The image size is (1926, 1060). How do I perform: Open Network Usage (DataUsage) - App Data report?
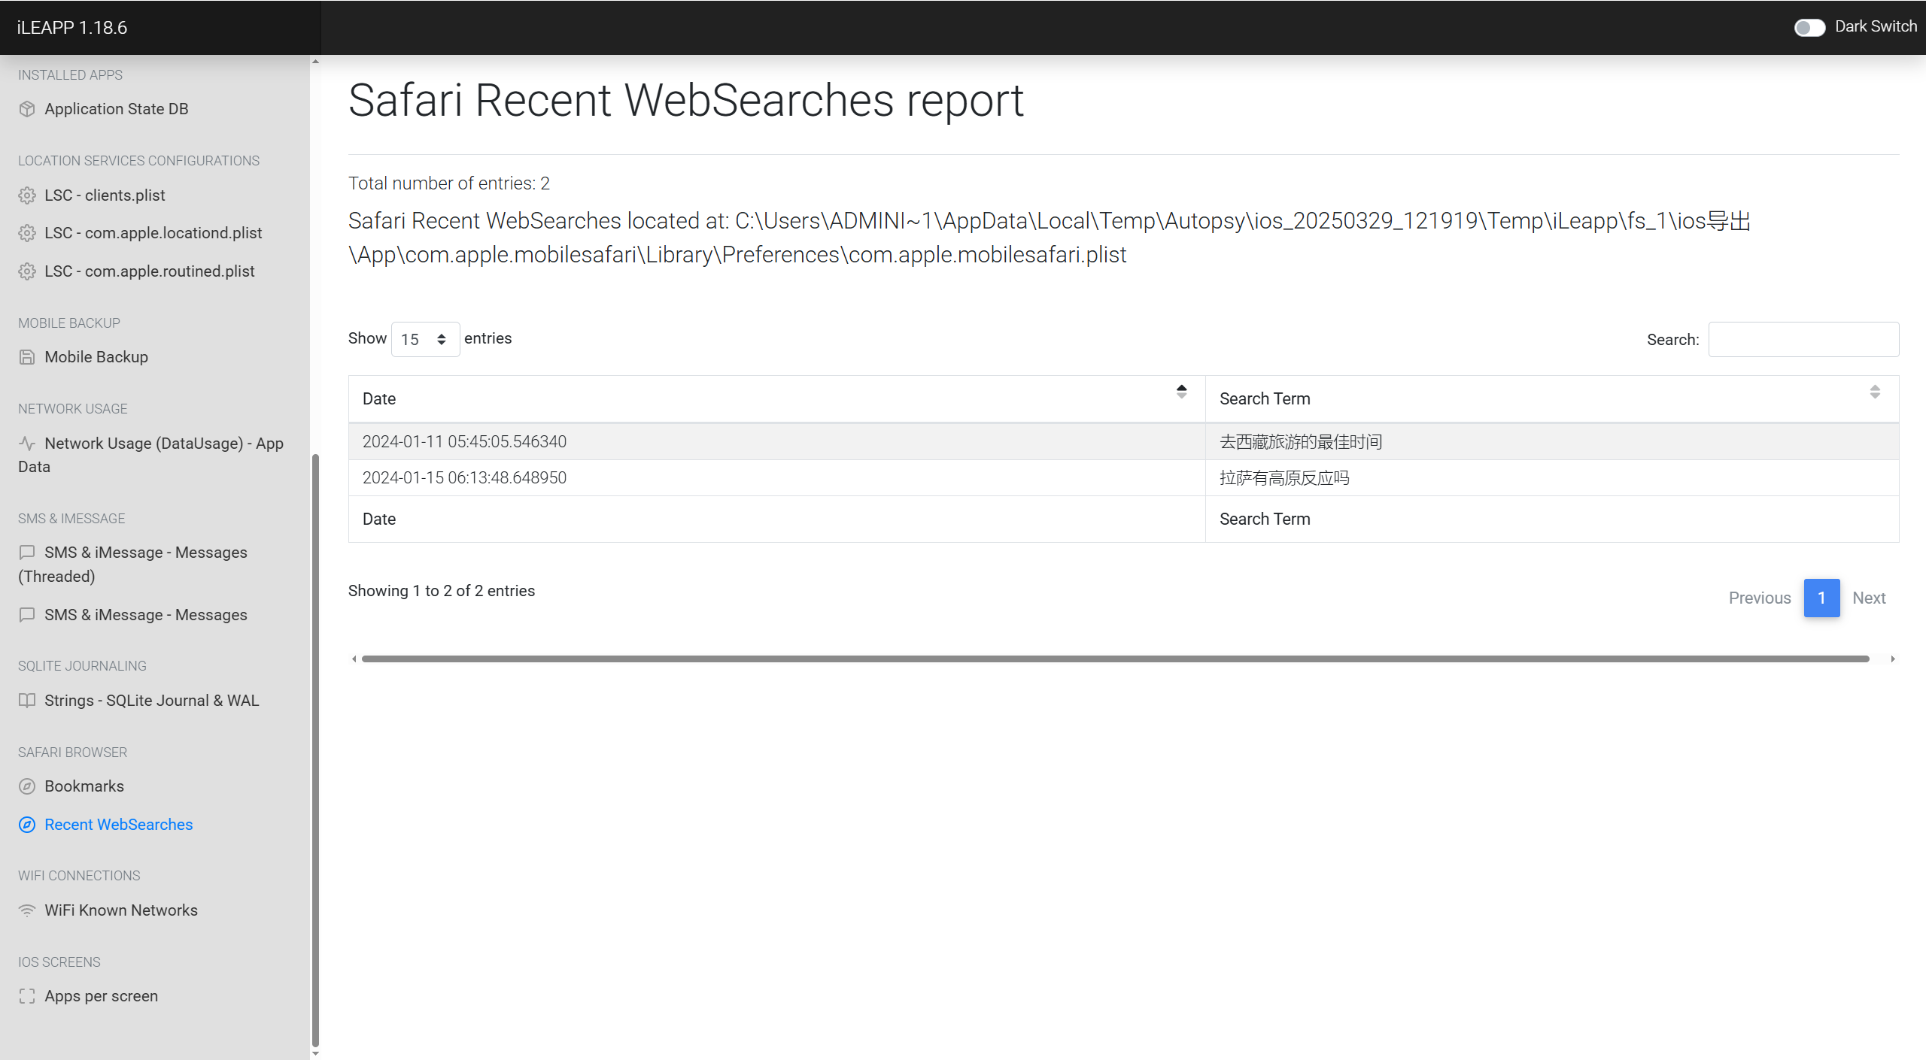pos(150,455)
